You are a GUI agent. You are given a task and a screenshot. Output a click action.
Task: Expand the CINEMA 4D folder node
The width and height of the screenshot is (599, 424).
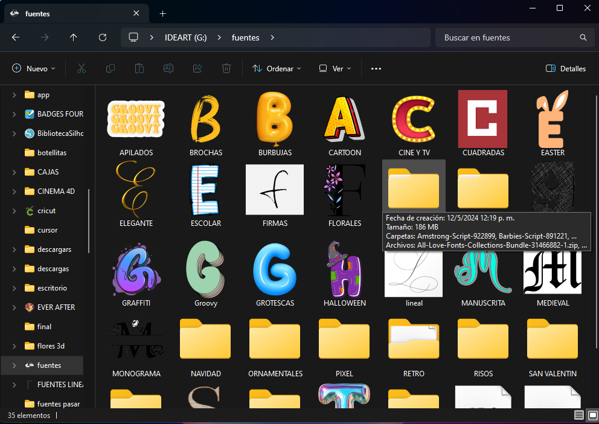(14, 191)
